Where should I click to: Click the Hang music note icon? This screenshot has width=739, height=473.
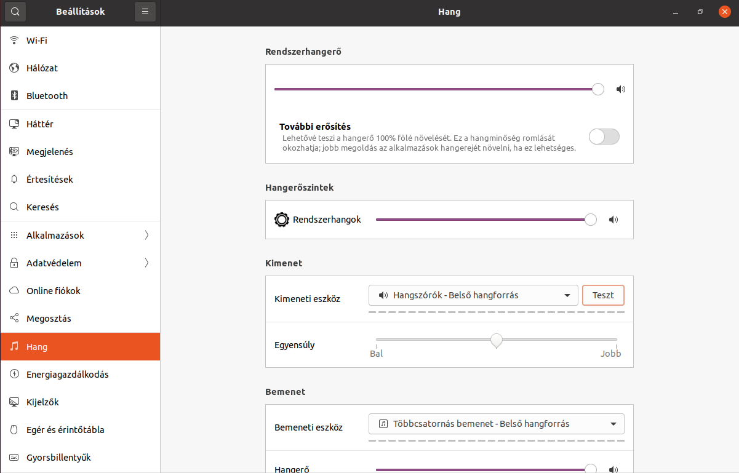click(x=15, y=347)
